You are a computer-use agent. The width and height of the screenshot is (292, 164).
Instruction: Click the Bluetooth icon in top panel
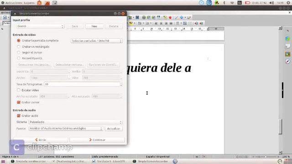point(224,3)
